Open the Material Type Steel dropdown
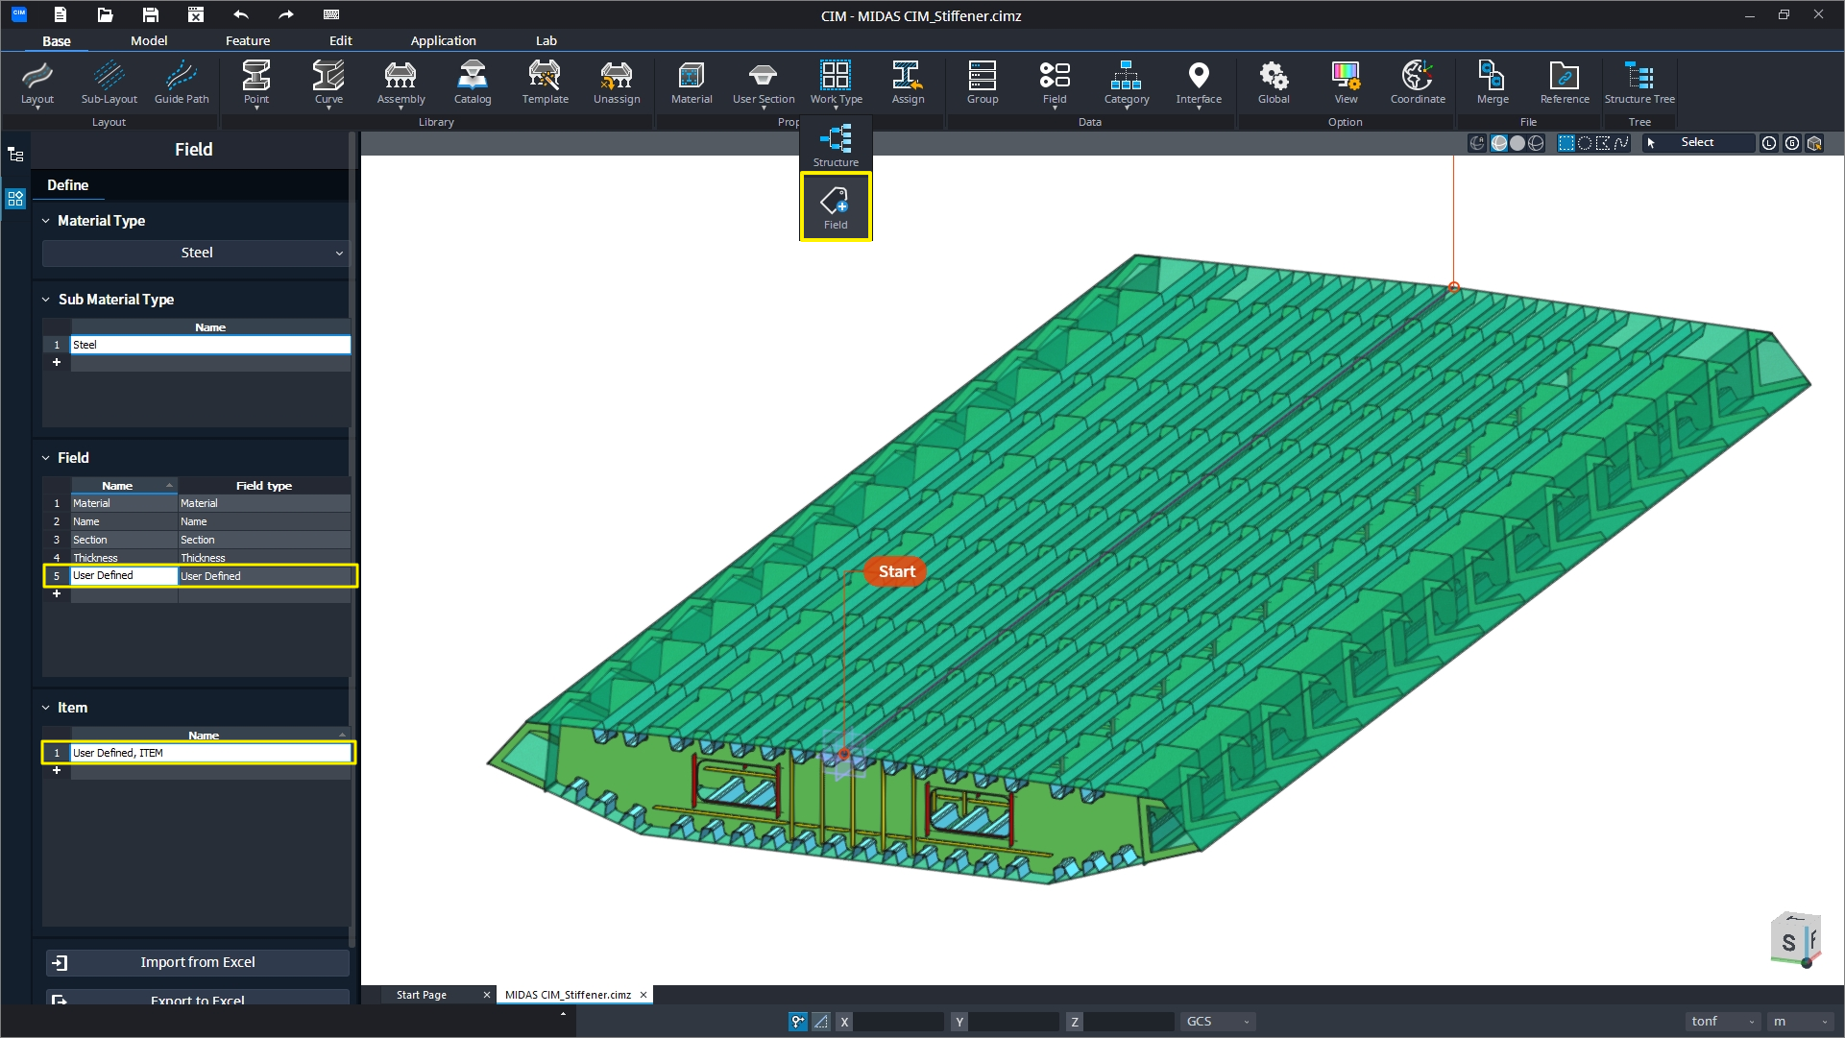 click(196, 253)
